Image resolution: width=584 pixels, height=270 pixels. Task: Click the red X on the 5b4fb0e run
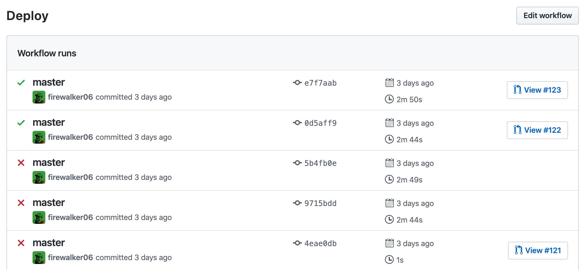click(x=21, y=163)
